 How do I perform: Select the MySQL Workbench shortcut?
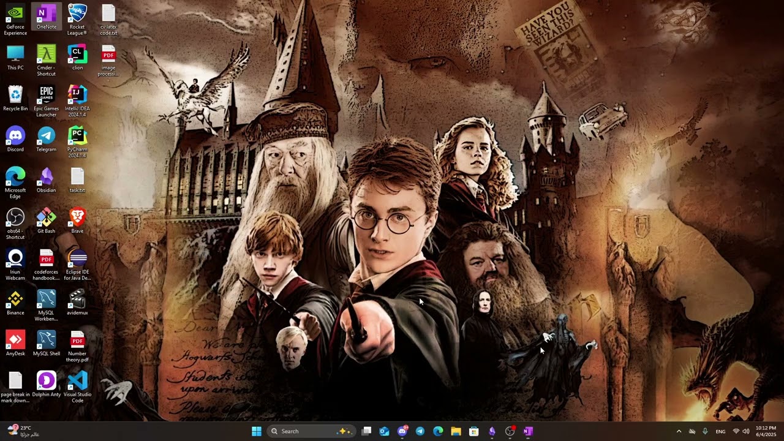click(x=47, y=306)
